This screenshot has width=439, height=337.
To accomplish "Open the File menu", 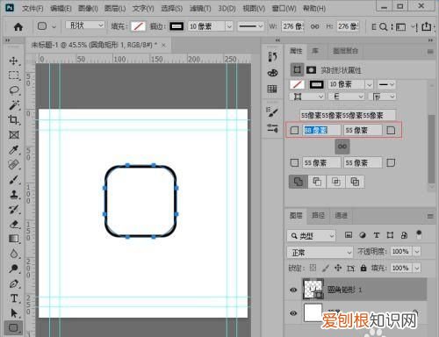I will (x=32, y=9).
